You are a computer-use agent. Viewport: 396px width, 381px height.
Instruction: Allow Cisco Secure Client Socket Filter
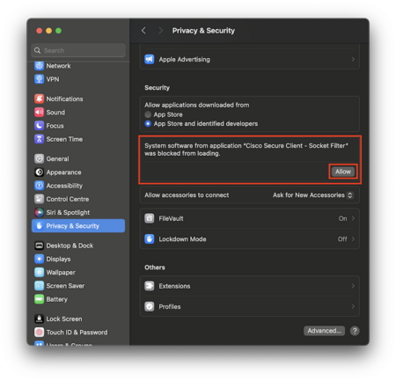pyautogui.click(x=343, y=172)
